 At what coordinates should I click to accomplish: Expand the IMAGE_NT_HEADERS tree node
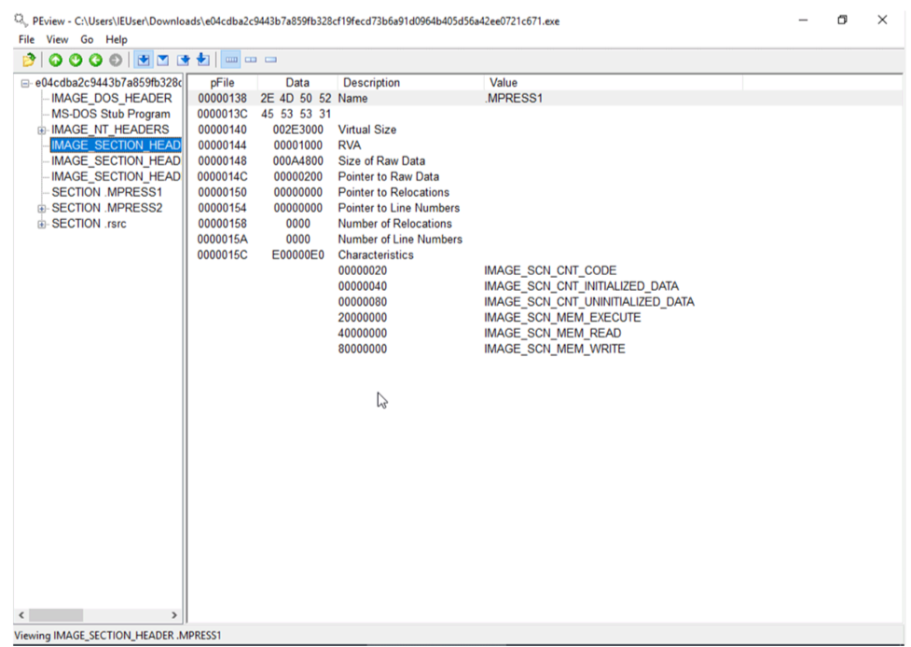(42, 130)
